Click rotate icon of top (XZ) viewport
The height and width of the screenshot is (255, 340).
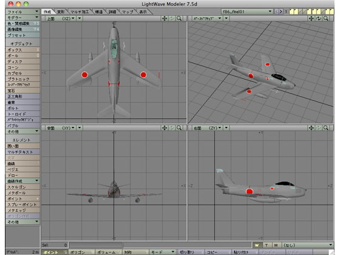[x=172, y=18]
